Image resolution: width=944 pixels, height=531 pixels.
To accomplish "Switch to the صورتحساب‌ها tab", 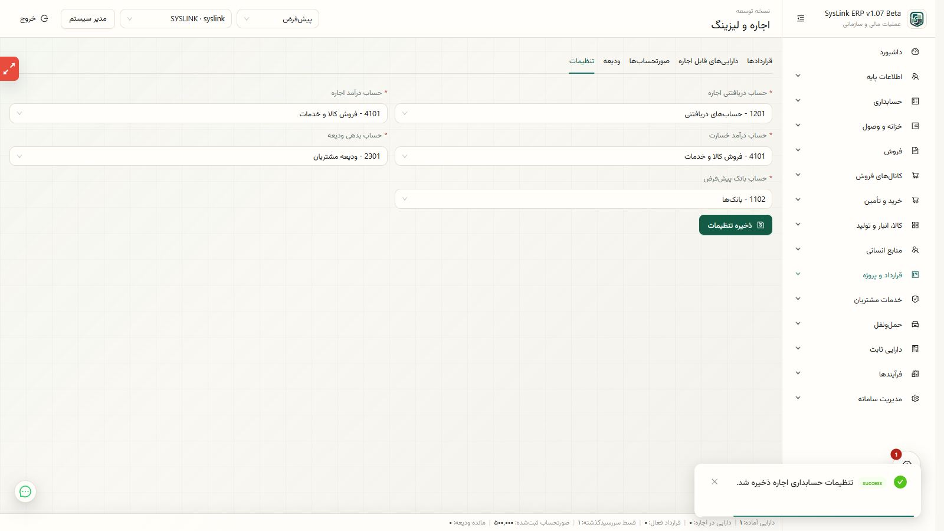I will coord(649,61).
